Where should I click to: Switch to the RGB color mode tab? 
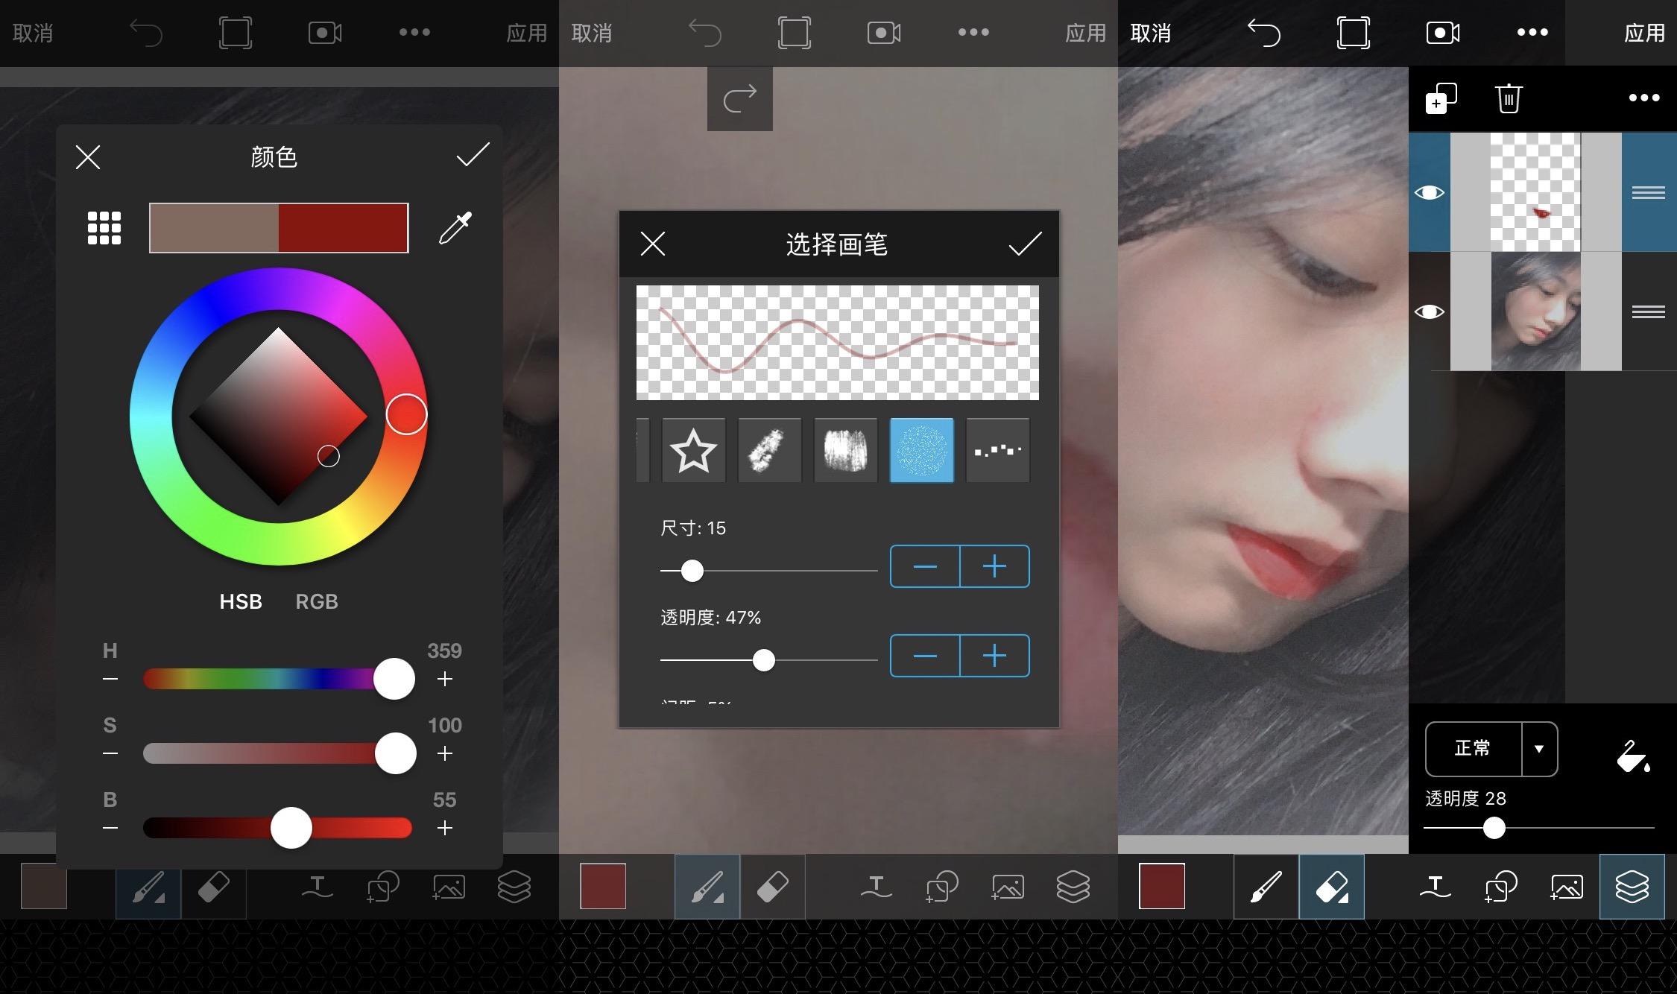tap(317, 601)
